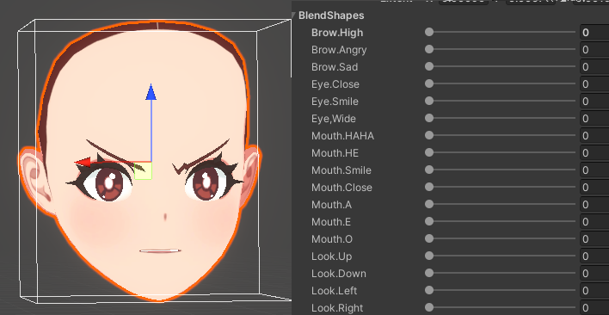
Task: Select the Brow.Sad label
Action: click(335, 67)
